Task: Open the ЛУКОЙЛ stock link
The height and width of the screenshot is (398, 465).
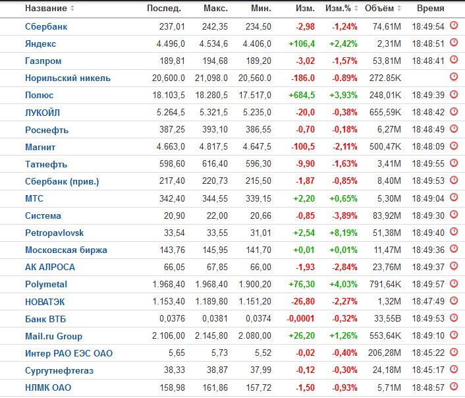Action: (x=42, y=113)
